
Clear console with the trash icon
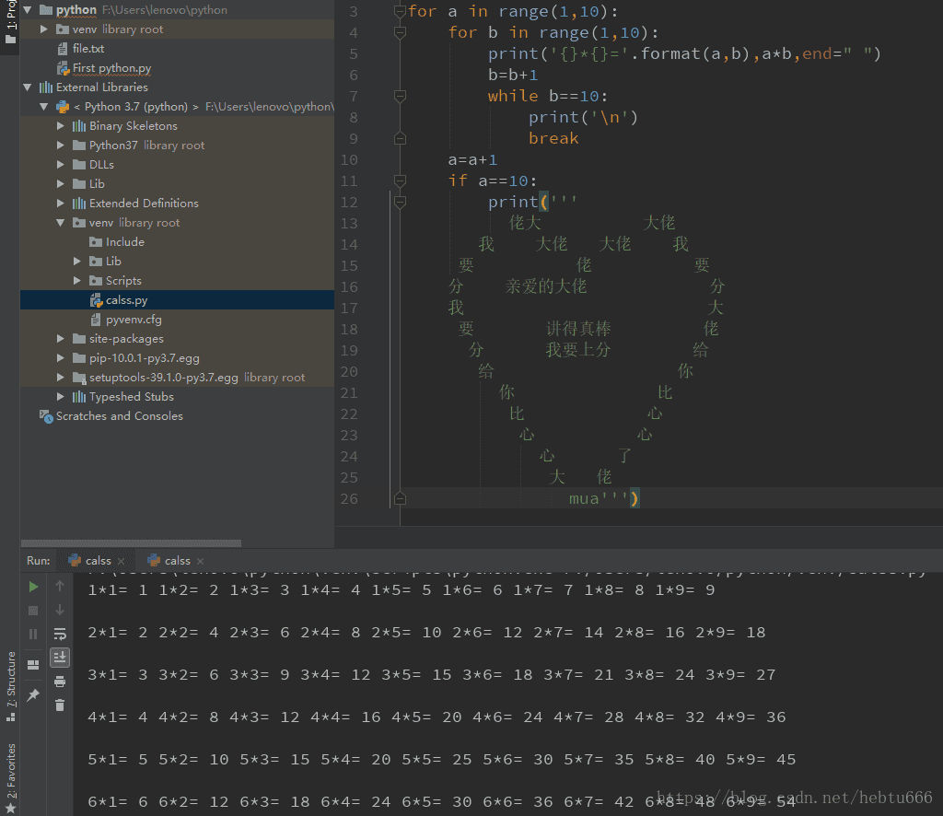click(x=60, y=705)
